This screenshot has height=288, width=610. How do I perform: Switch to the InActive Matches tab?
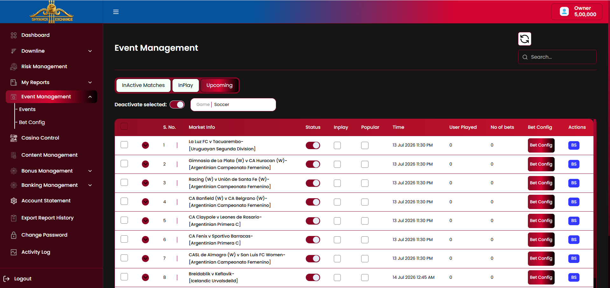point(144,85)
